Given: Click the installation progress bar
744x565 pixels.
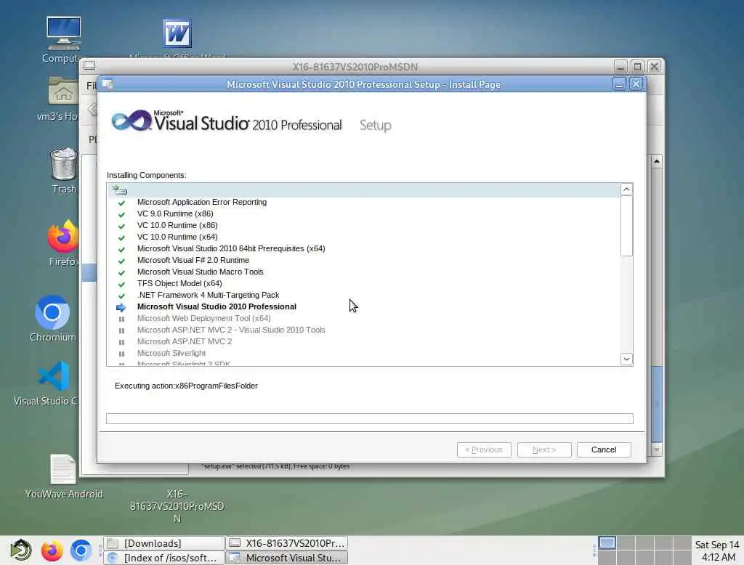Looking at the screenshot, I should tap(370, 418).
